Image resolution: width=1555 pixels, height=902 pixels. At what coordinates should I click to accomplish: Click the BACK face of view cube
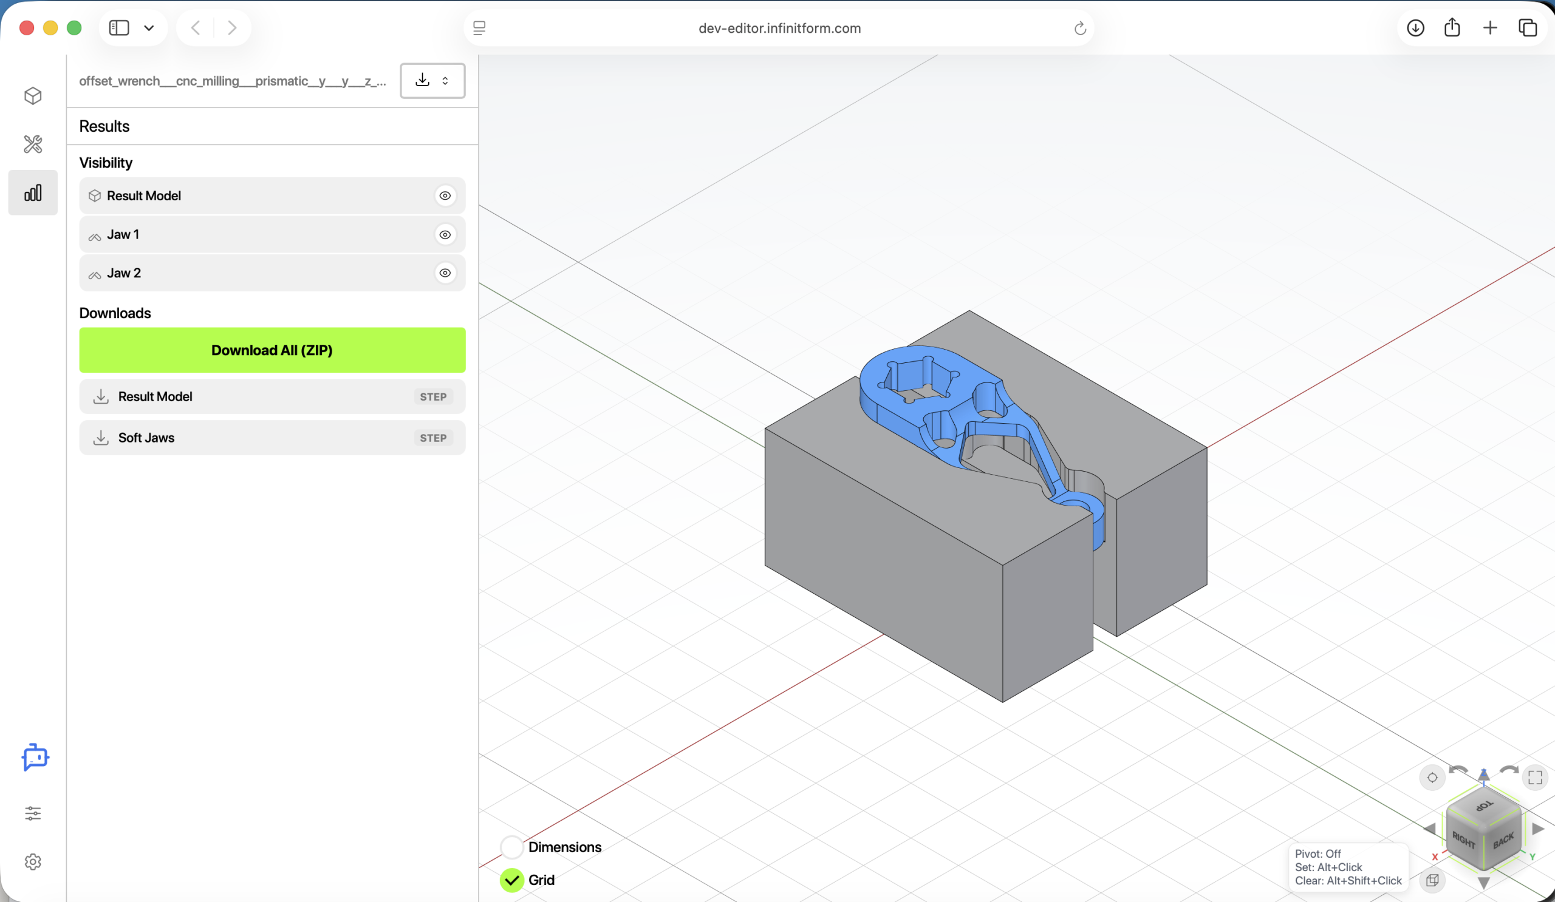click(1503, 839)
